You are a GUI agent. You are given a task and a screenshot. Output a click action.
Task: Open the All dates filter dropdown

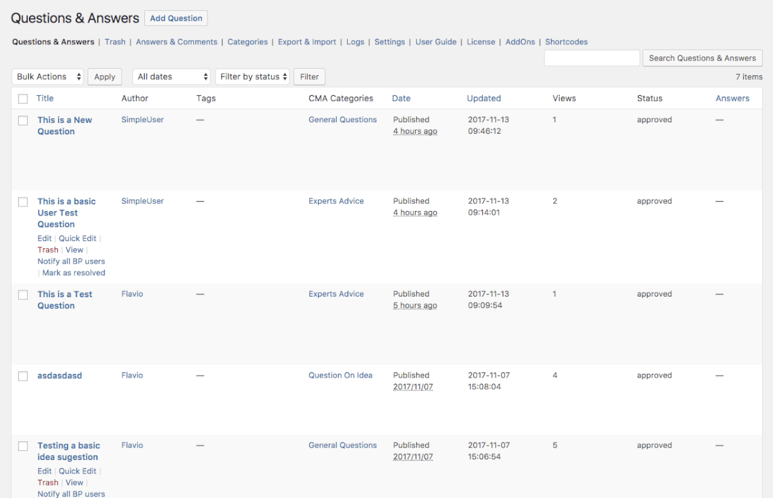coord(171,77)
